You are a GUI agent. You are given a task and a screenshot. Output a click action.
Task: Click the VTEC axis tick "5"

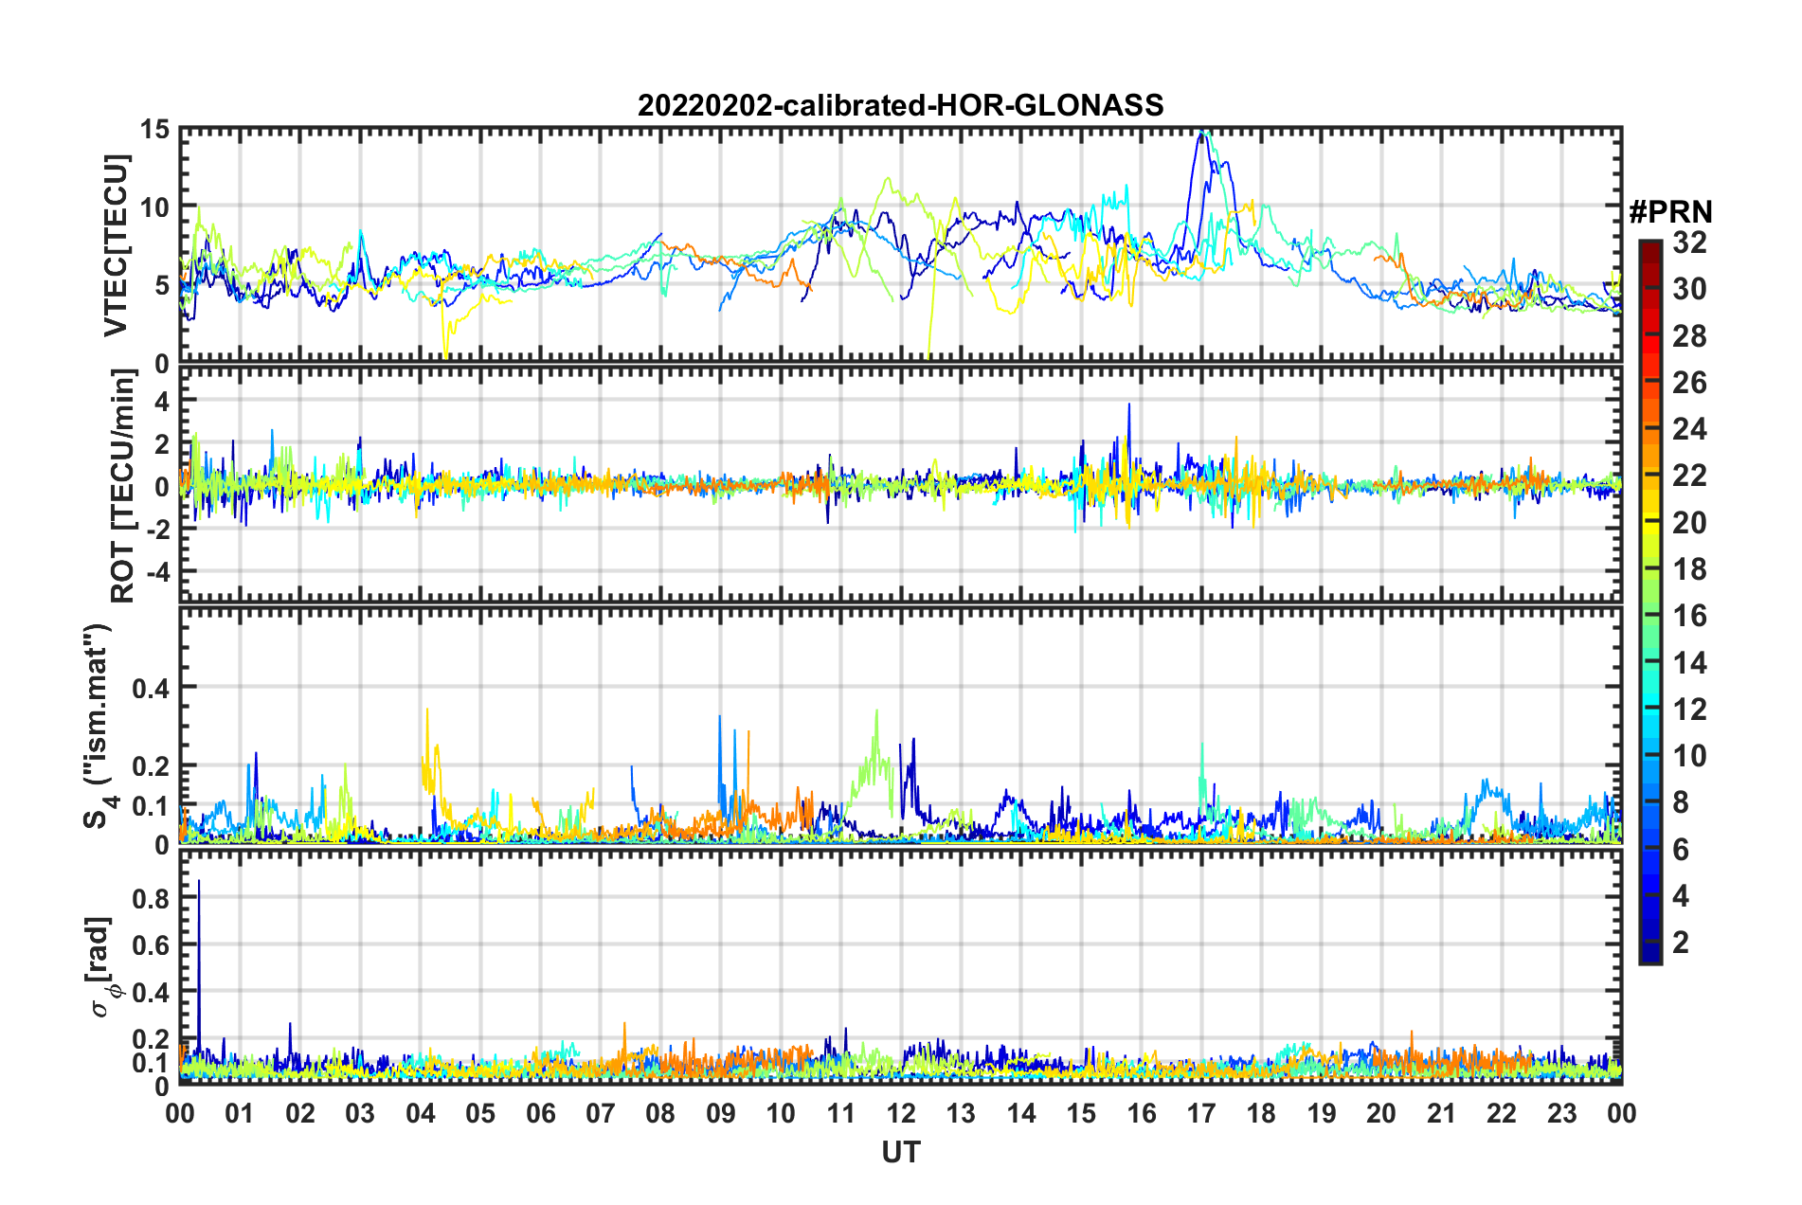pyautogui.click(x=161, y=285)
